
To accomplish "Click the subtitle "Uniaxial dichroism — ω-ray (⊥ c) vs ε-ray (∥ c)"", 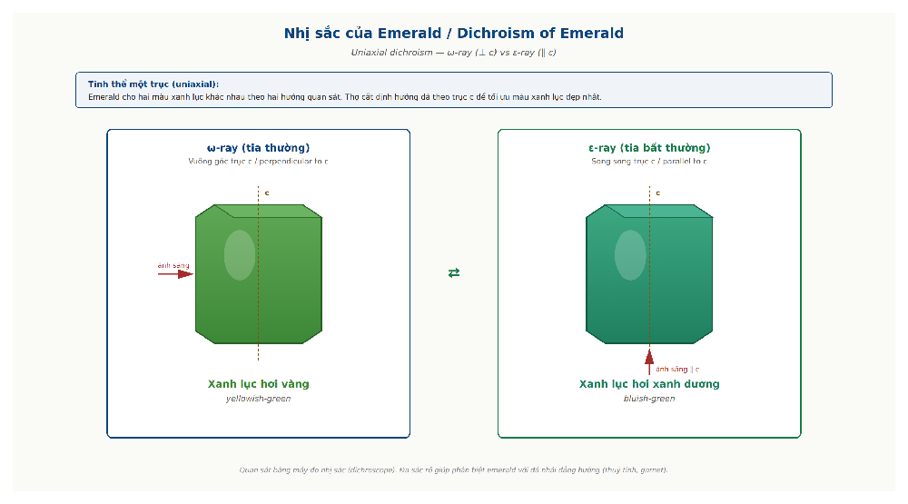I will 453,53.
